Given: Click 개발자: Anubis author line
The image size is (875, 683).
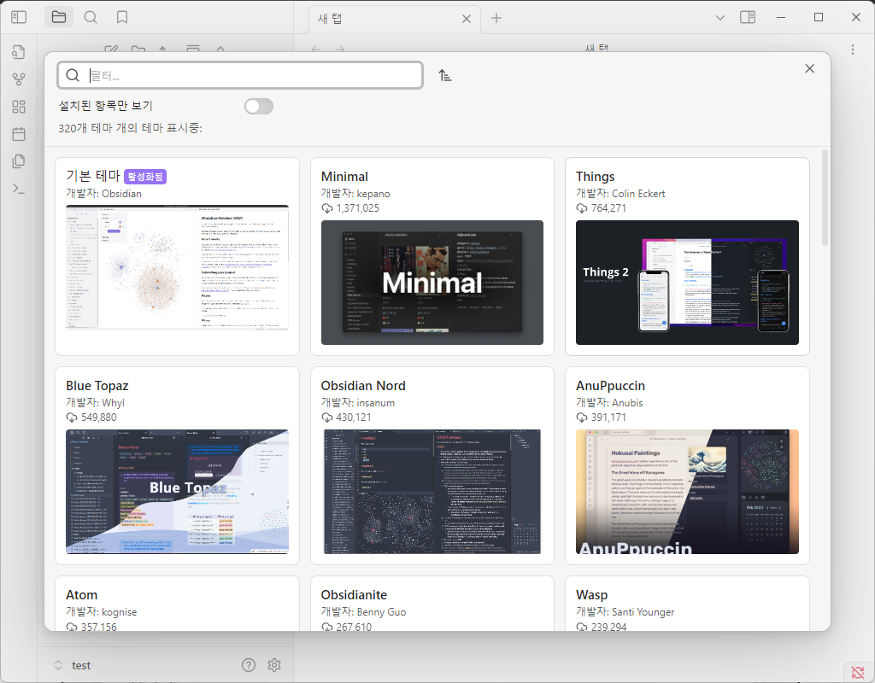Looking at the screenshot, I should 609,403.
